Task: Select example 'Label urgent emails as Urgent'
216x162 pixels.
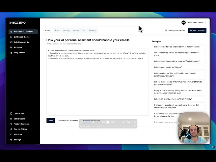Action: (178, 67)
